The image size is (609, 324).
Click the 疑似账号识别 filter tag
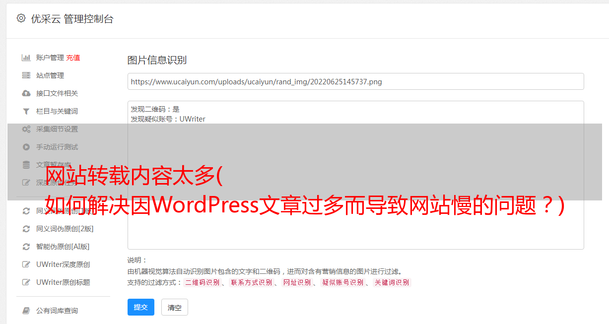[x=342, y=282]
